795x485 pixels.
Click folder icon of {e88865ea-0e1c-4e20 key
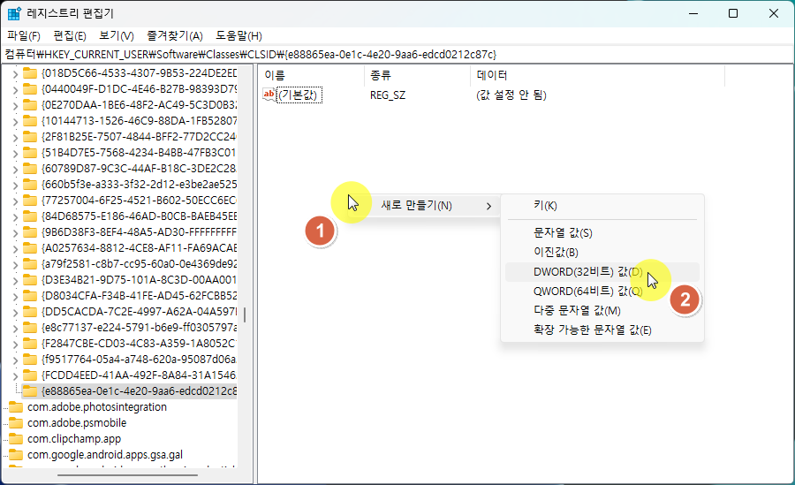point(30,391)
